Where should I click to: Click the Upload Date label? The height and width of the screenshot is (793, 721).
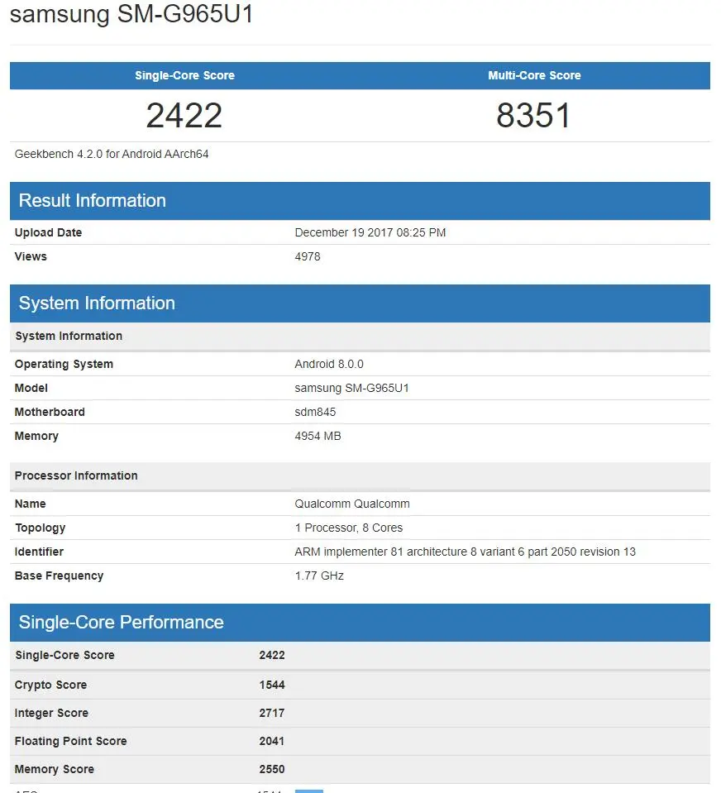coord(48,232)
